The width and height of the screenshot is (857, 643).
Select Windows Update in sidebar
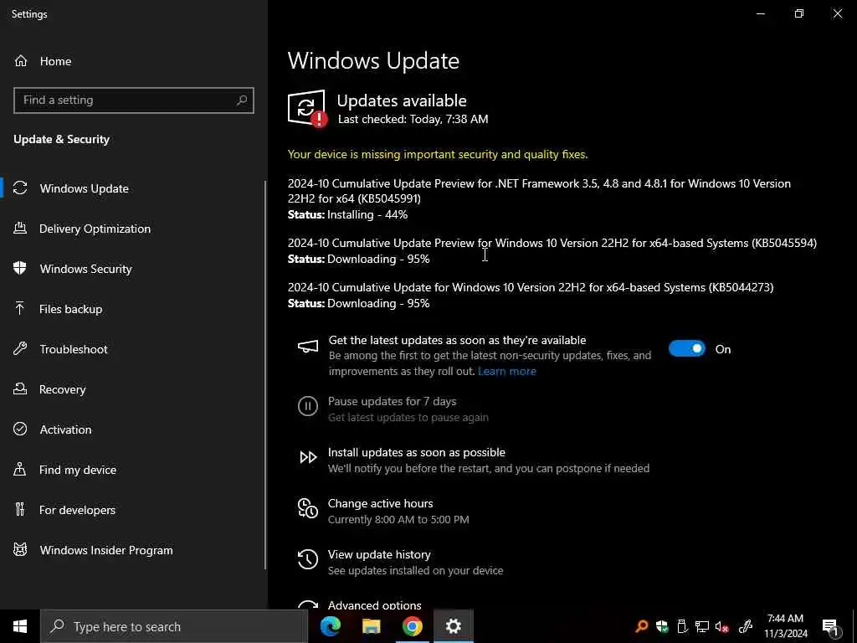[x=85, y=188]
